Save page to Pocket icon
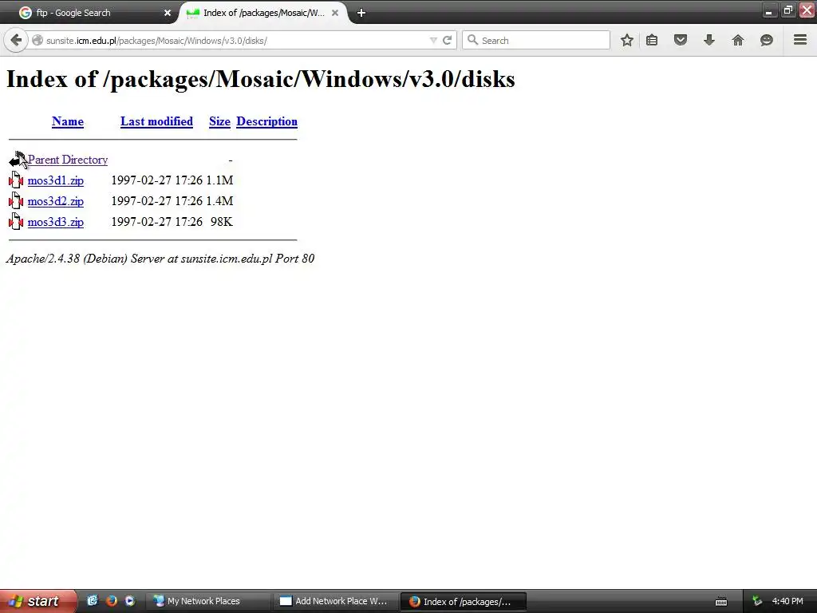Image resolution: width=817 pixels, height=613 pixels. pos(681,40)
